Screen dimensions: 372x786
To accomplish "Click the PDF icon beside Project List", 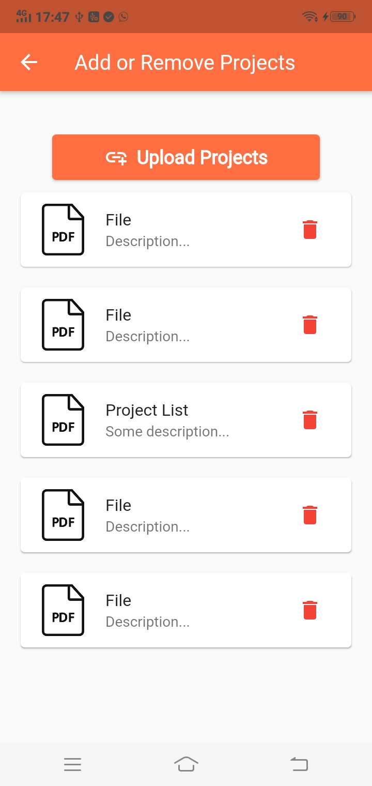I will point(63,420).
